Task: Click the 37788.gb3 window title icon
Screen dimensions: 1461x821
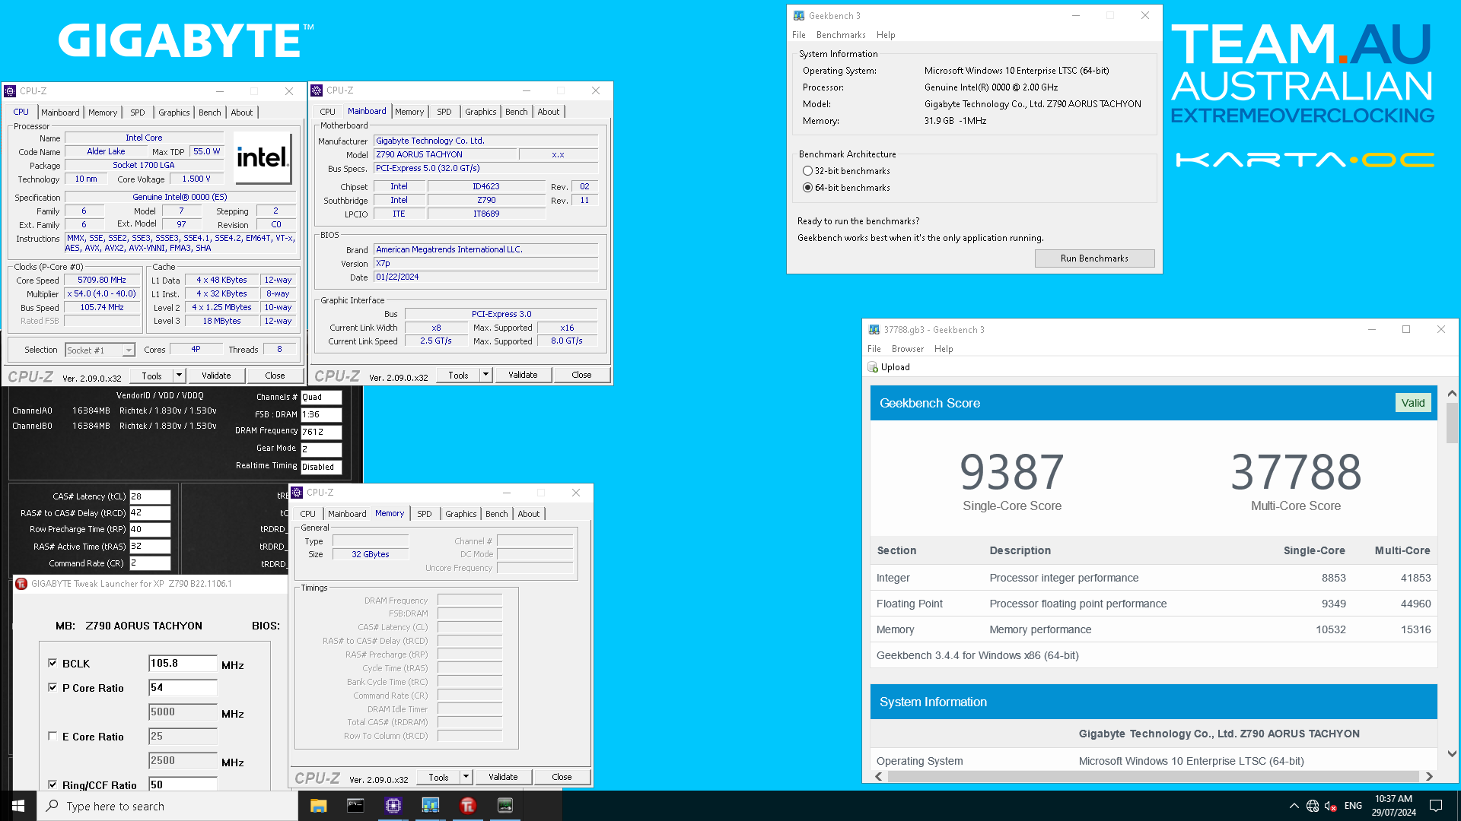Action: pos(874,330)
